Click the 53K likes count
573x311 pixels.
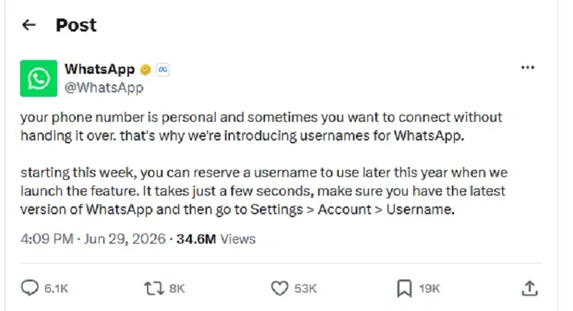[305, 289]
